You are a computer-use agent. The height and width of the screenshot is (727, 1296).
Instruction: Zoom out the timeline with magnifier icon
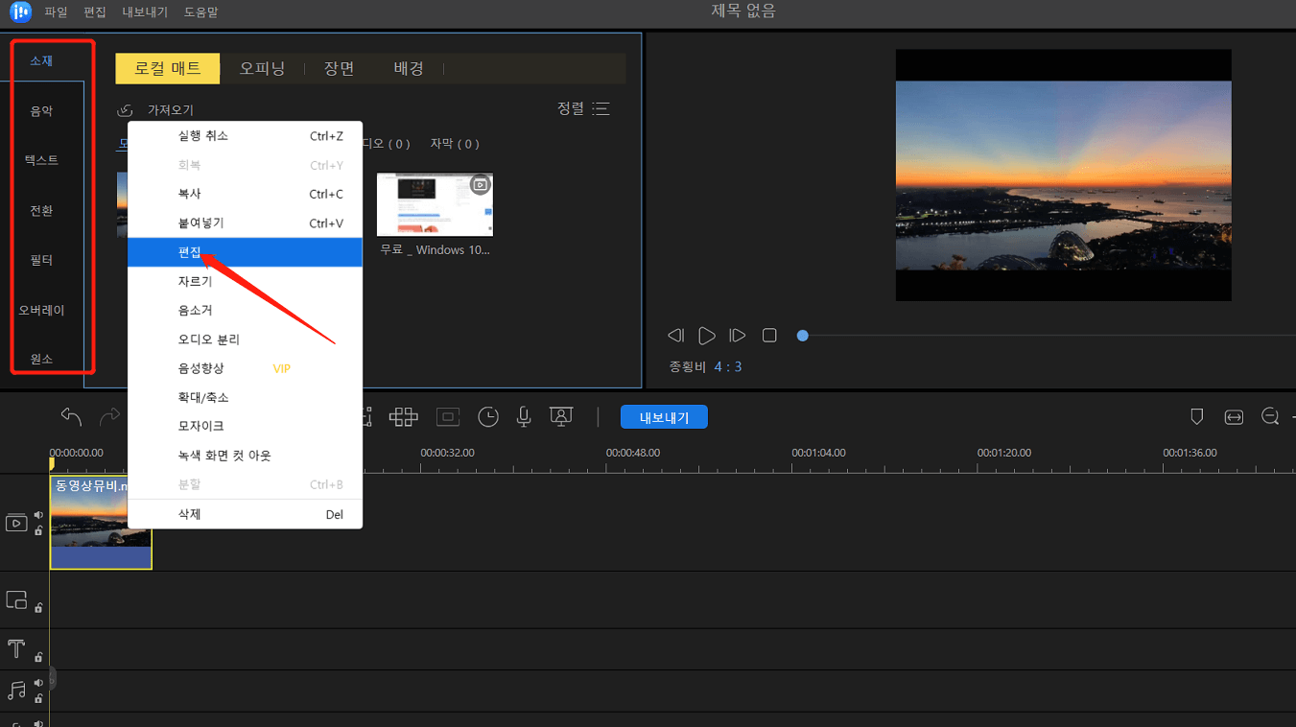(1269, 416)
